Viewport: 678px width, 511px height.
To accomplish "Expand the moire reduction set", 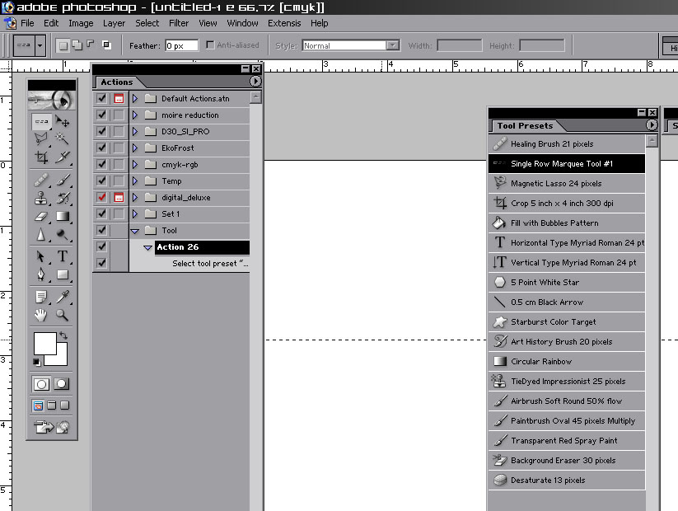I will click(x=135, y=115).
